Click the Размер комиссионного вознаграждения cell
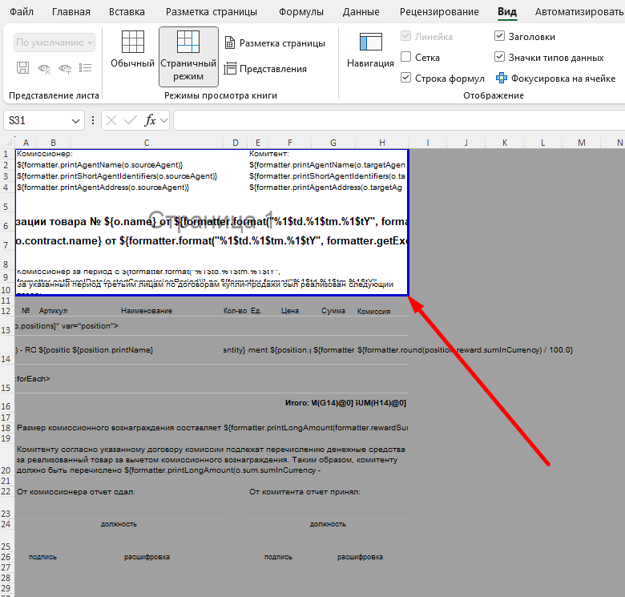 point(212,428)
